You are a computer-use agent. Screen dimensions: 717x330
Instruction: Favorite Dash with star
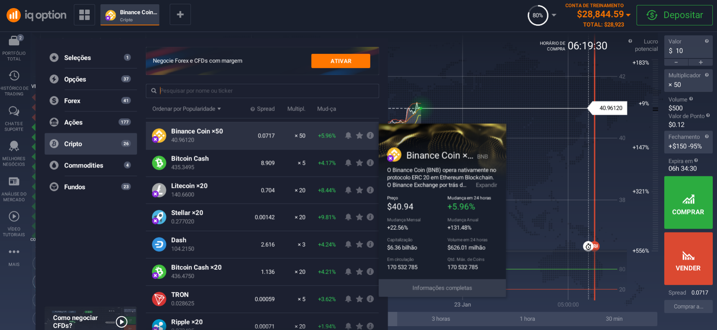[x=359, y=244]
